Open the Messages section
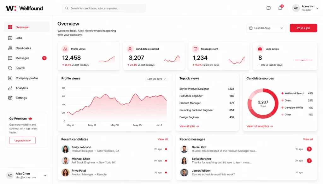Image resolution: width=323 pixels, height=184 pixels. coord(26,58)
